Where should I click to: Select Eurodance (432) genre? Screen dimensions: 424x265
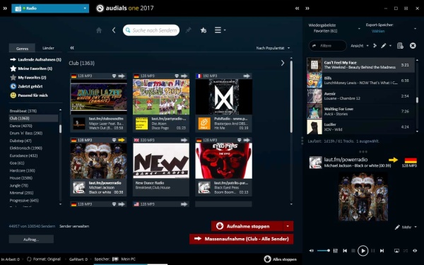tap(23, 155)
